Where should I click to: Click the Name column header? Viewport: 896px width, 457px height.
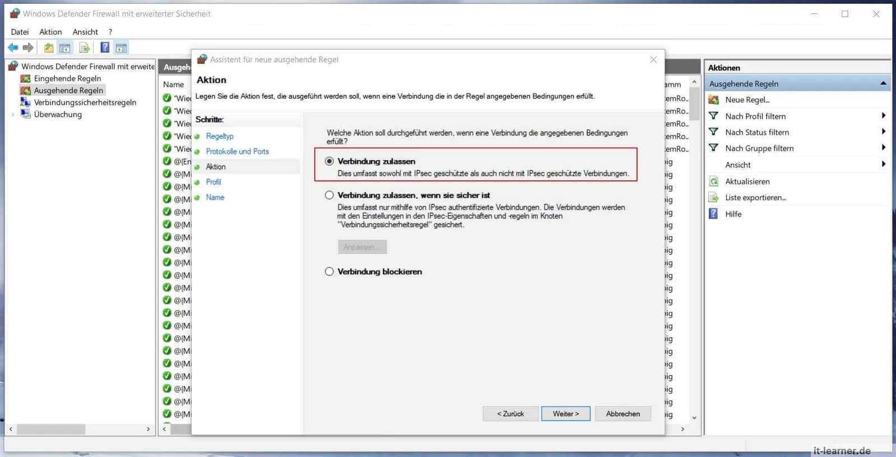[174, 85]
